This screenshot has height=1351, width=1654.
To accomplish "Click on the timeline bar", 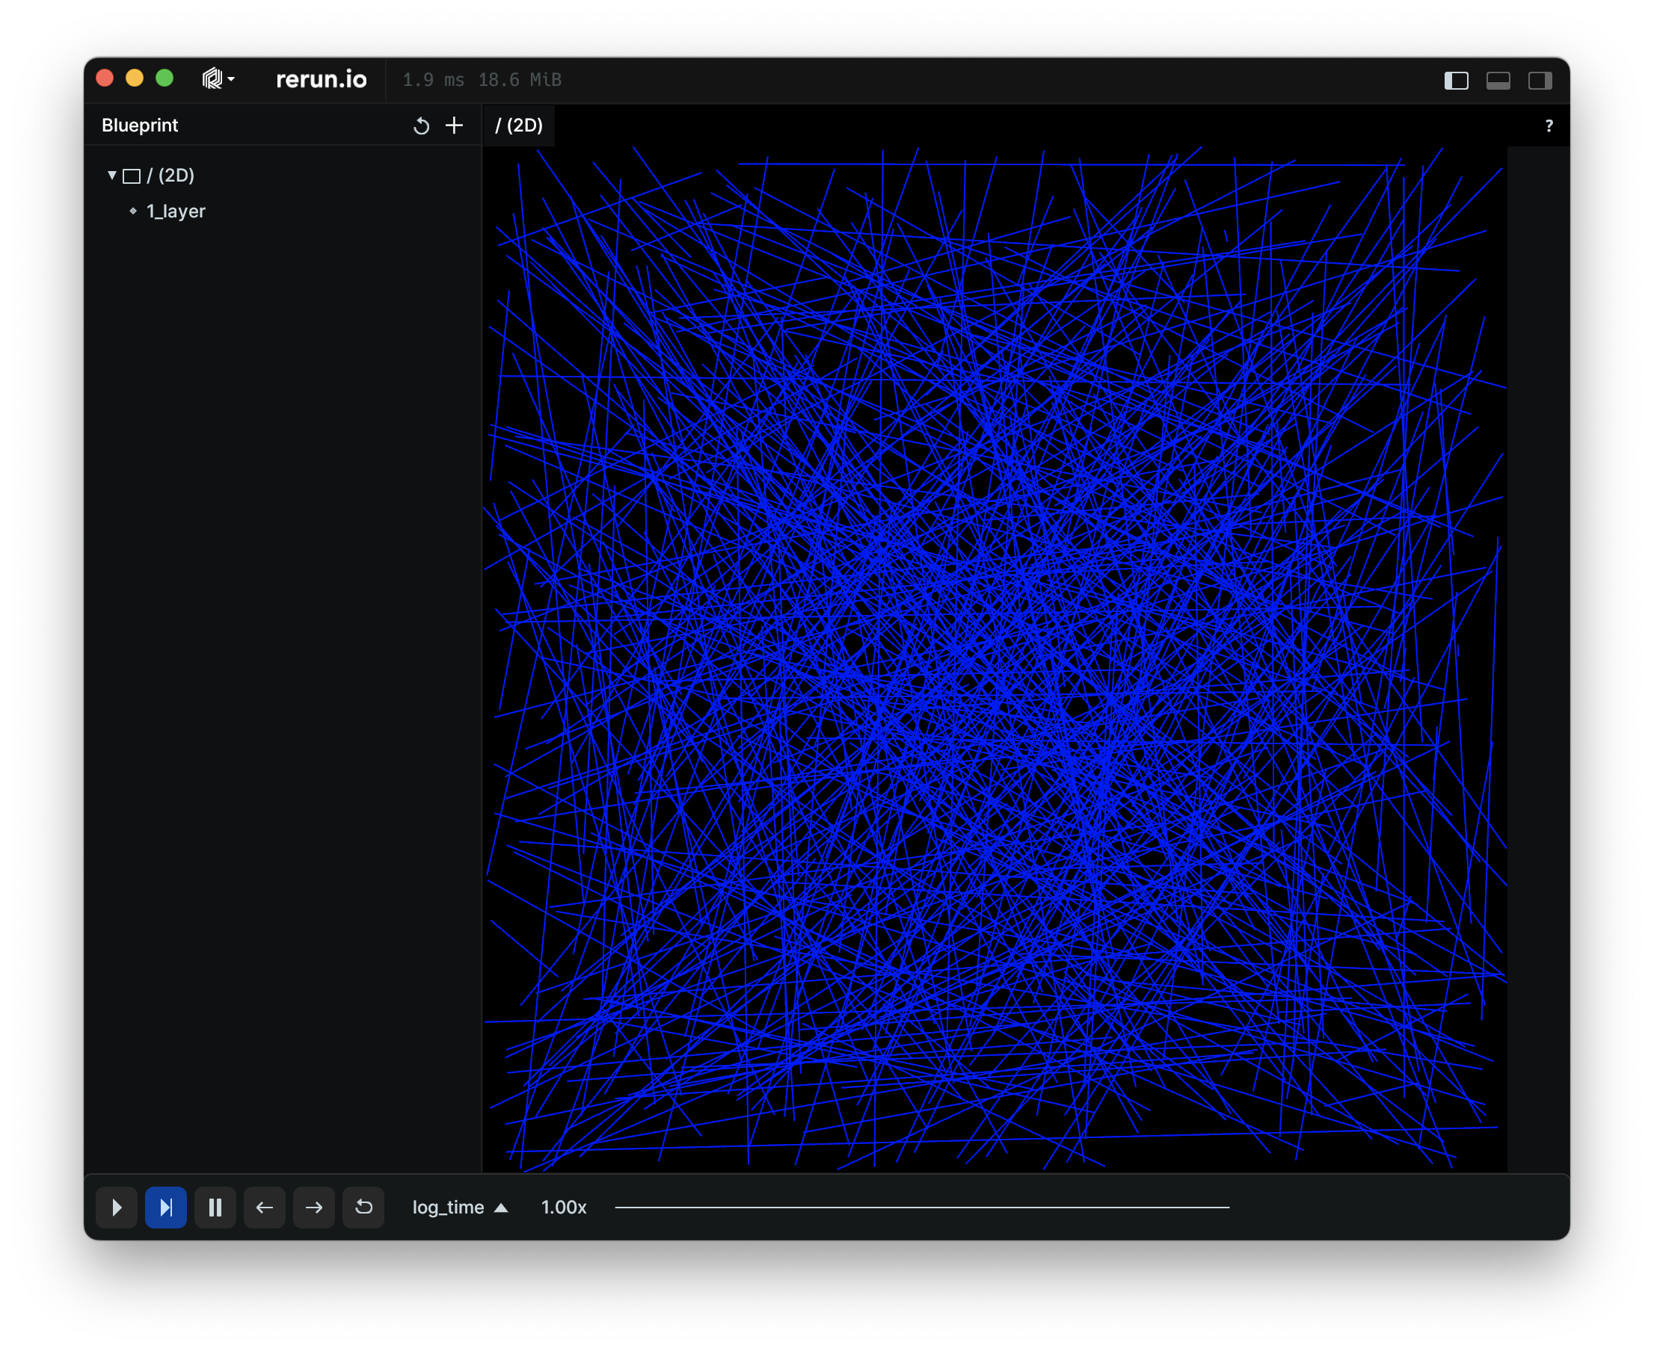I will (x=922, y=1207).
